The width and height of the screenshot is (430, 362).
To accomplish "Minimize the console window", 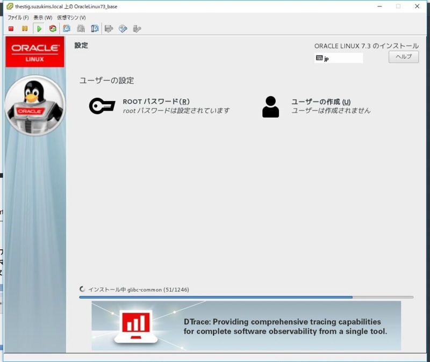I will pyautogui.click(x=379, y=6).
